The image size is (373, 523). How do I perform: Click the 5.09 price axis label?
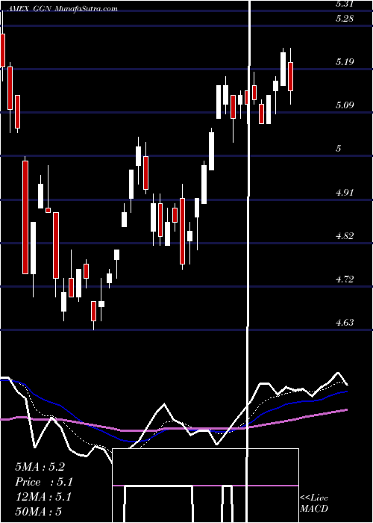(345, 105)
